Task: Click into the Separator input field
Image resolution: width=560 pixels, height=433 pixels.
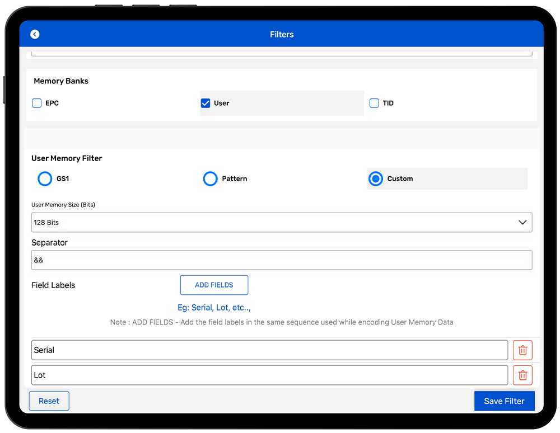Action: tap(280, 260)
